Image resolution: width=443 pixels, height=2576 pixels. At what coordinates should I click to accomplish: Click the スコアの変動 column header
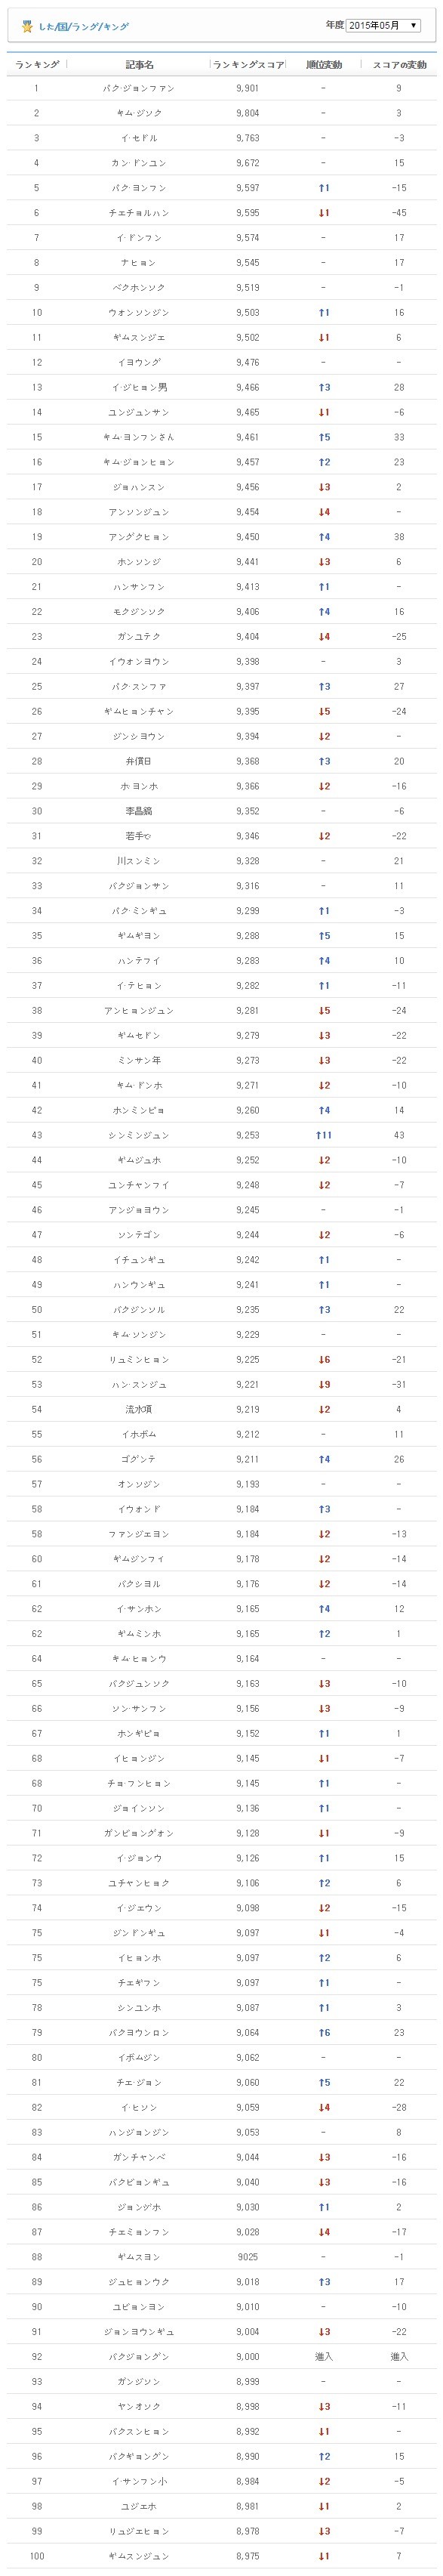[x=399, y=64]
